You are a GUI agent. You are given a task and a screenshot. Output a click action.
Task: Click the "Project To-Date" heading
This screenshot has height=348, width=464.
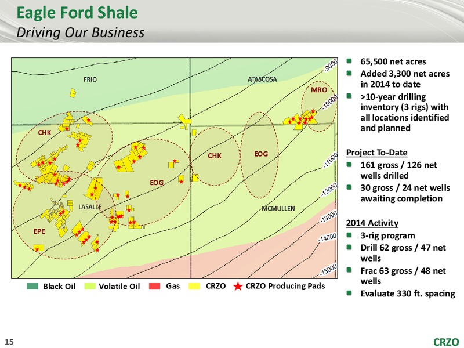[x=376, y=153]
